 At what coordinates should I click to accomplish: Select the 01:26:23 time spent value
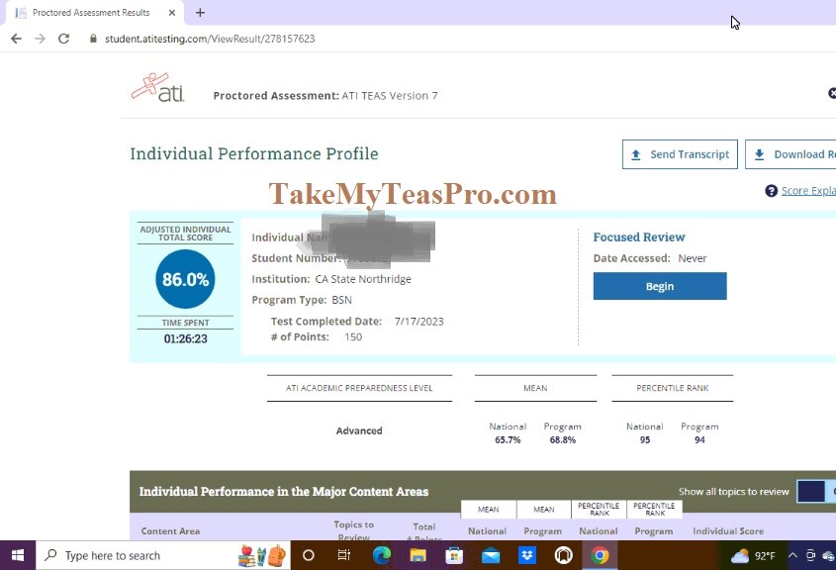pyautogui.click(x=186, y=338)
